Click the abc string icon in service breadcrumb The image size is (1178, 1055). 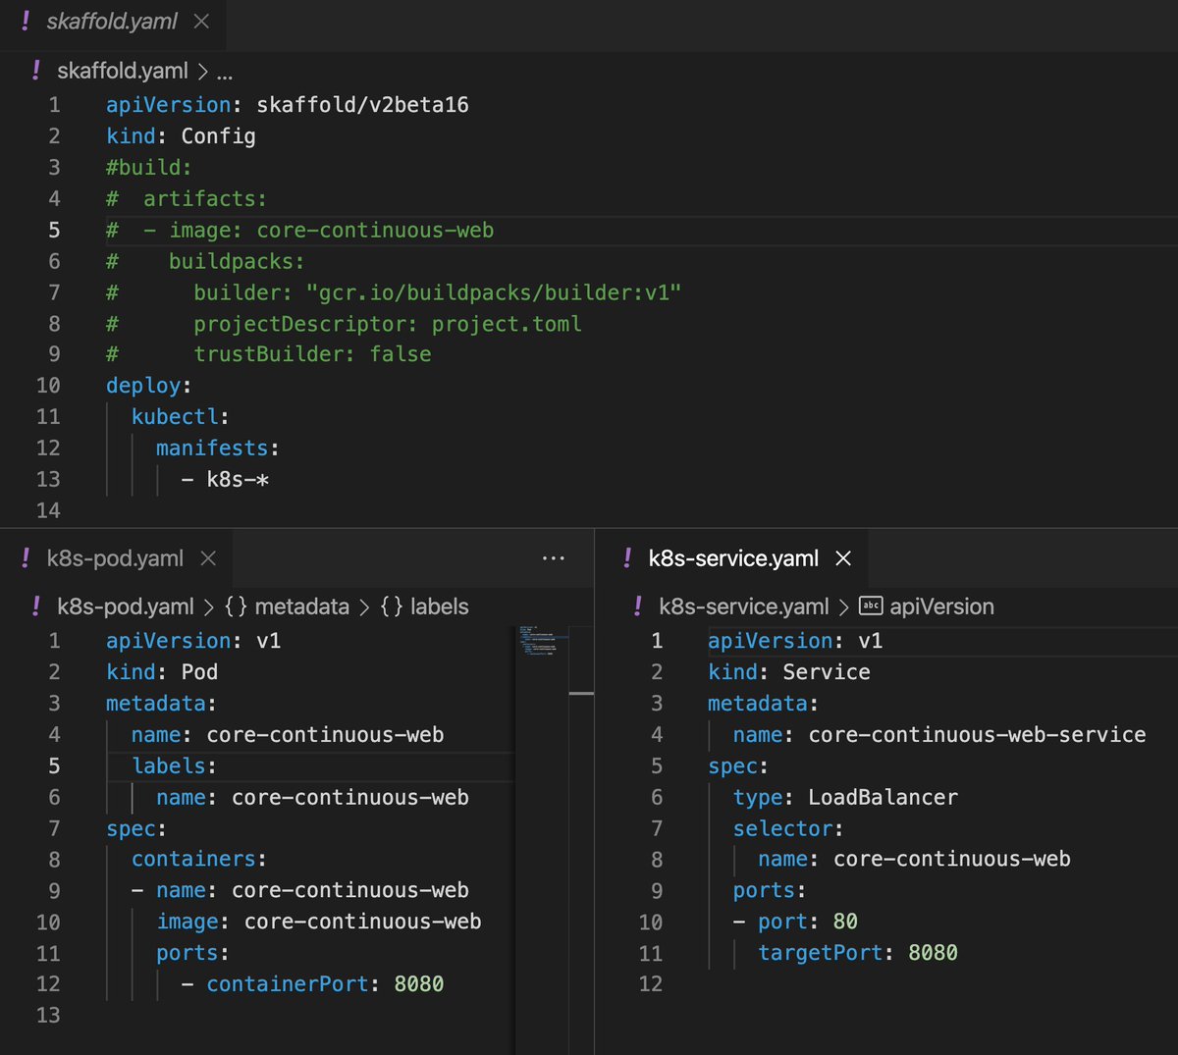point(871,607)
